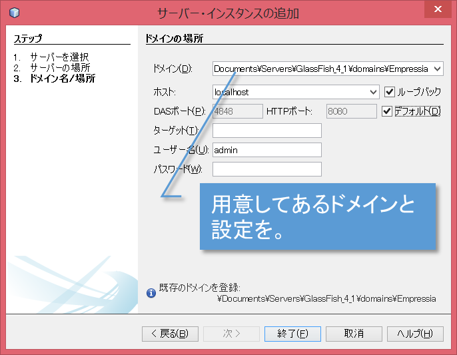Click the DASポート(P) label
This screenshot has width=457, height=355.
pyautogui.click(x=180, y=111)
